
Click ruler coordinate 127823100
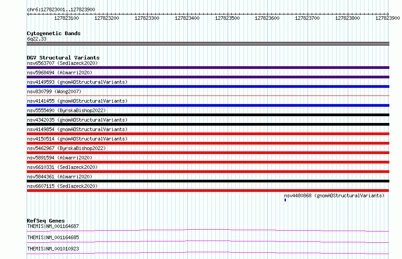point(67,18)
